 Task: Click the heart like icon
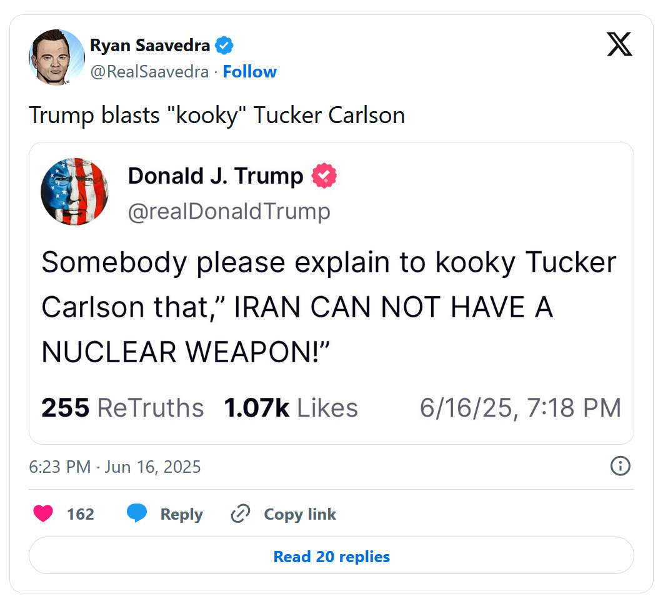point(43,514)
